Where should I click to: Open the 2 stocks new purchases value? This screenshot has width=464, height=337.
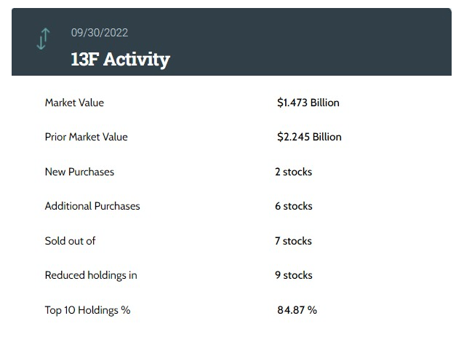coord(294,172)
